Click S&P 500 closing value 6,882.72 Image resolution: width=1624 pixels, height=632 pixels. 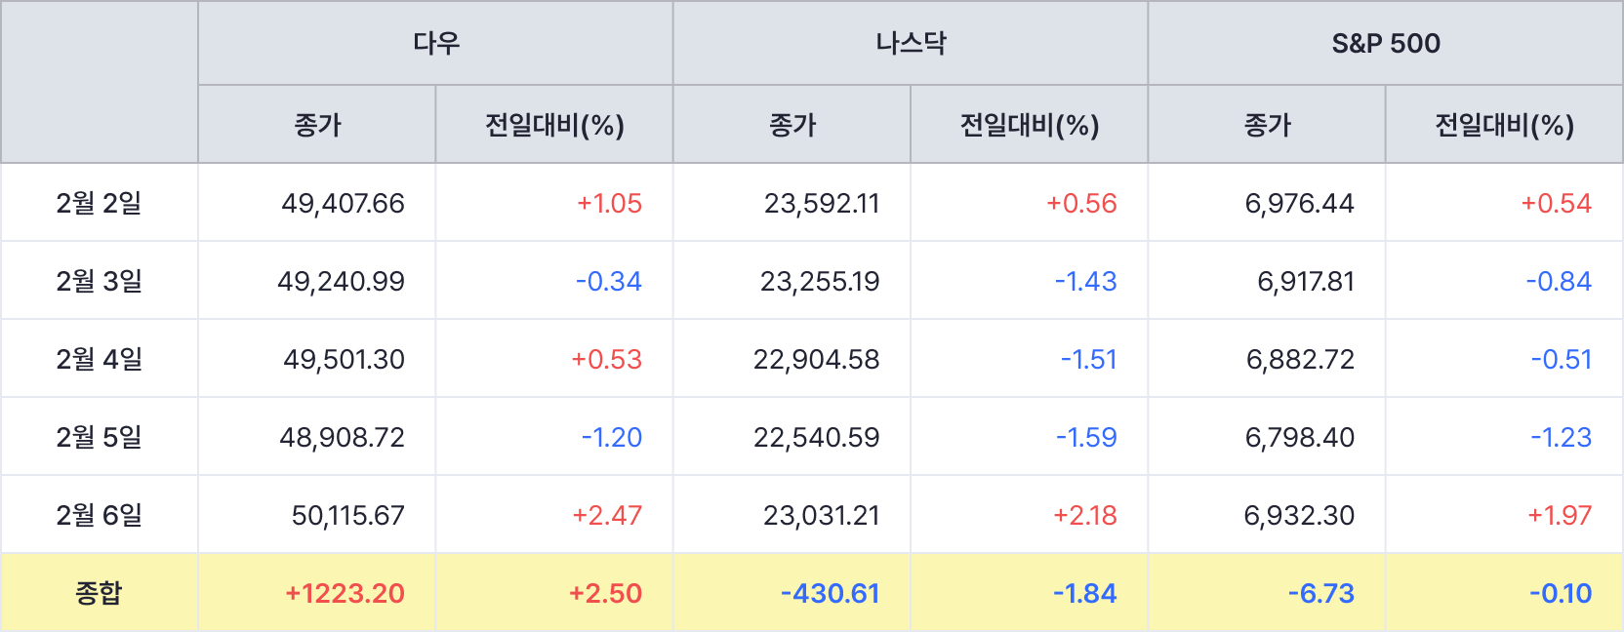point(1300,359)
